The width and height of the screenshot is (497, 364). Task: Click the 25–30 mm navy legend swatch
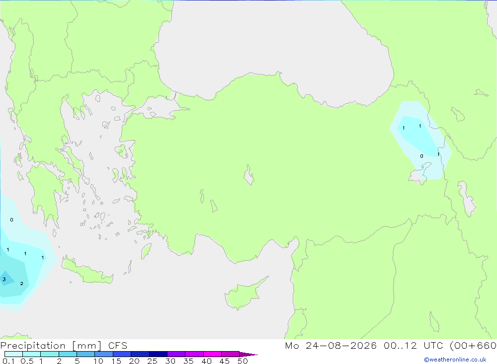[x=158, y=354]
